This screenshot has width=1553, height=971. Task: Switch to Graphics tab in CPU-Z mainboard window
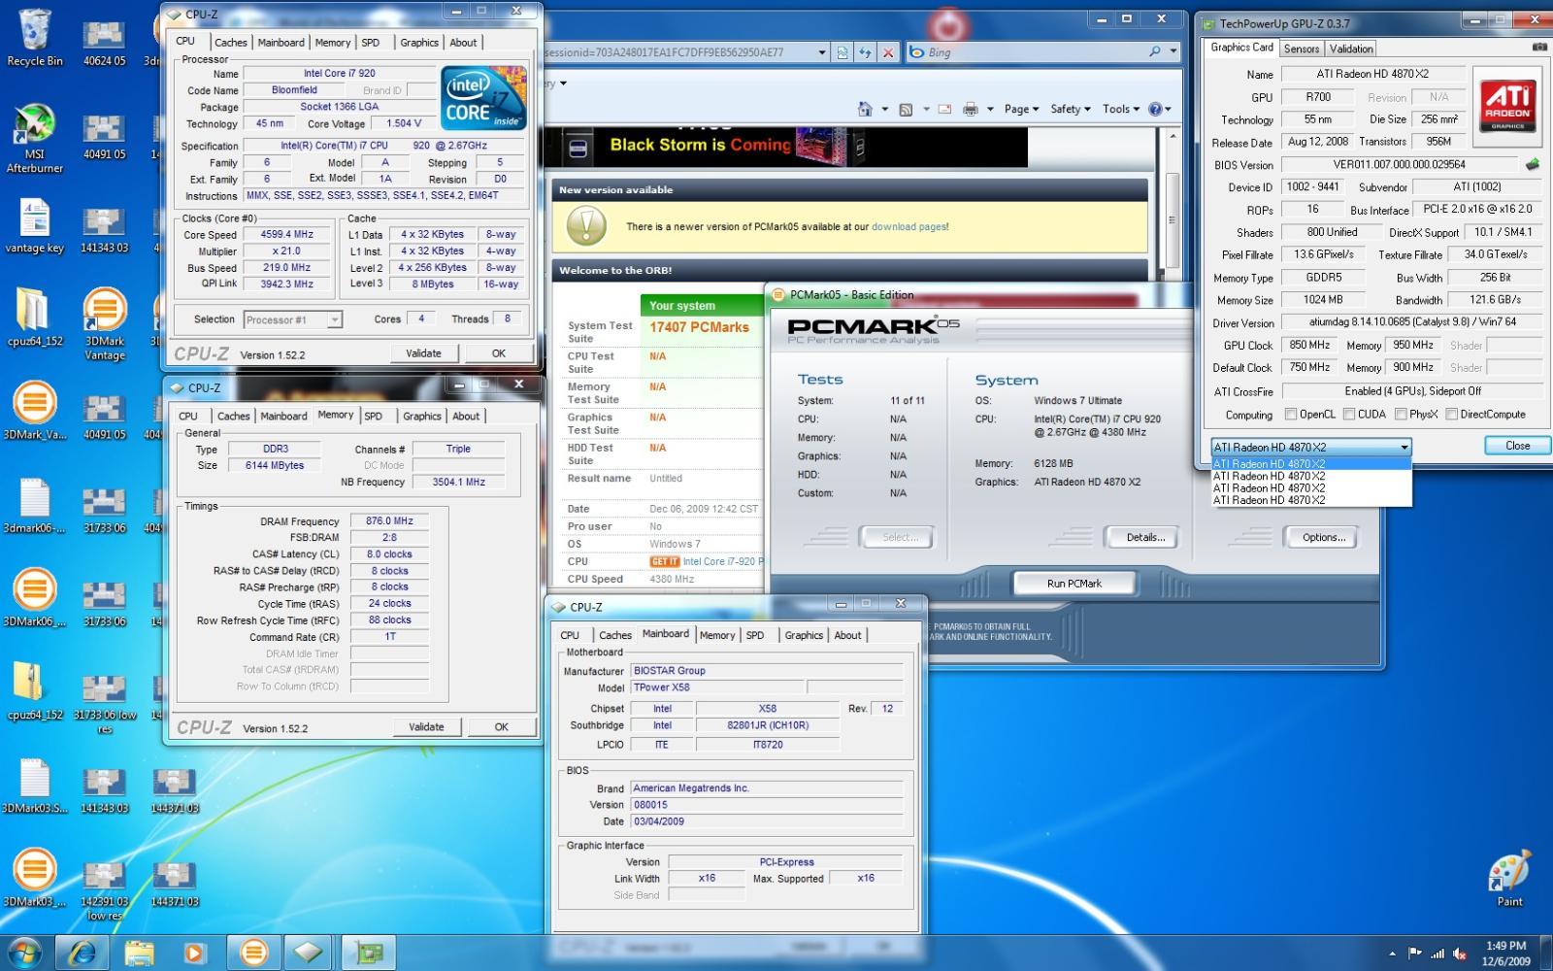coord(804,635)
